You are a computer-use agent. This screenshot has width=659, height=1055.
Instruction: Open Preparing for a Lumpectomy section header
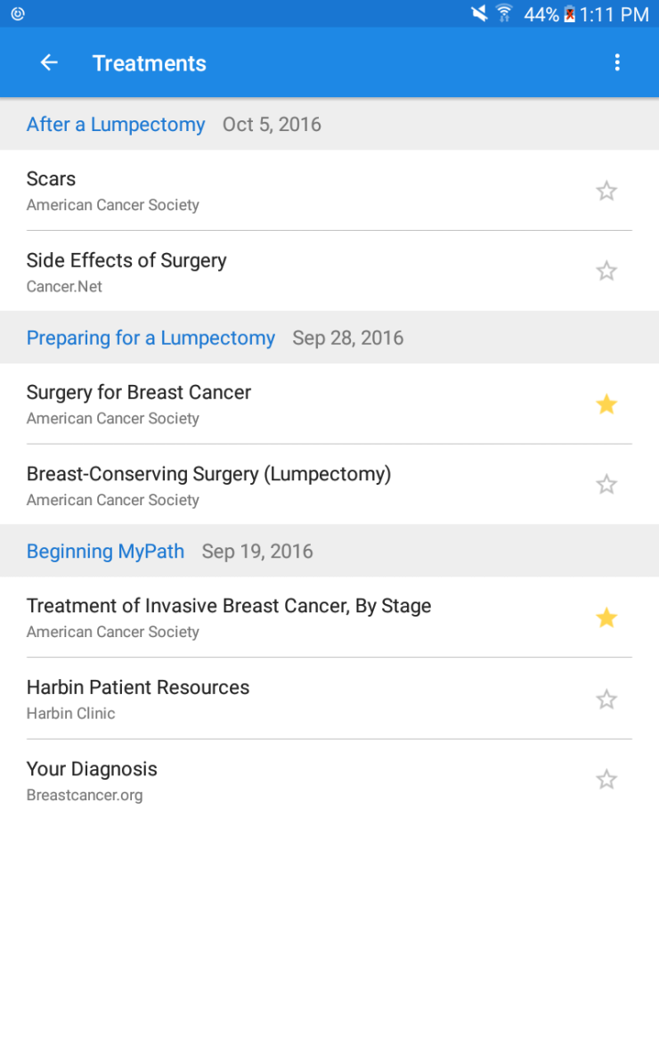point(151,338)
